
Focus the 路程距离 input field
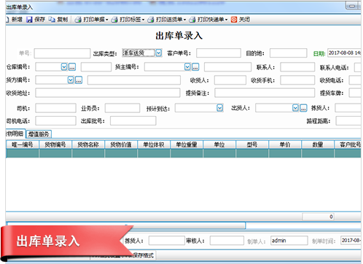(x=348, y=120)
